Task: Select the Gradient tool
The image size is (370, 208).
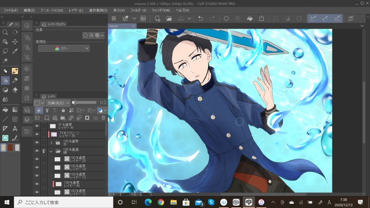Action: [x=15, y=110]
